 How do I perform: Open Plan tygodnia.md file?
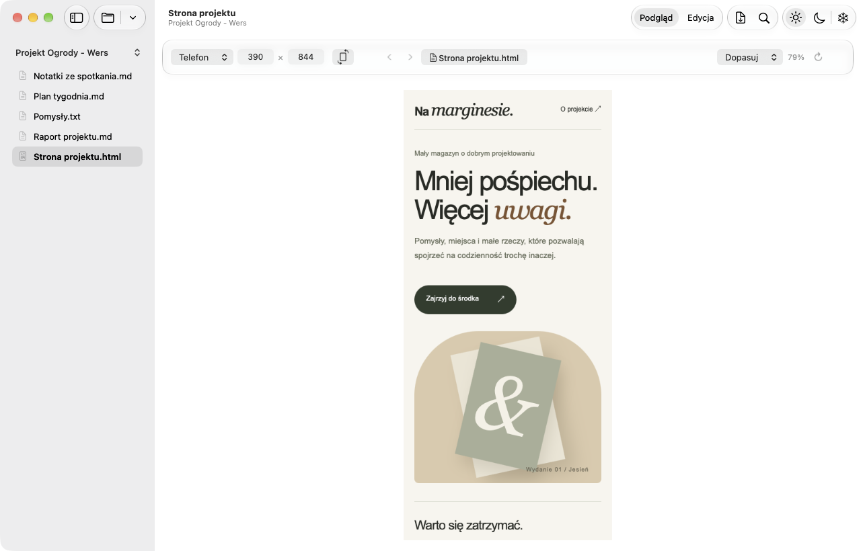(x=77, y=96)
